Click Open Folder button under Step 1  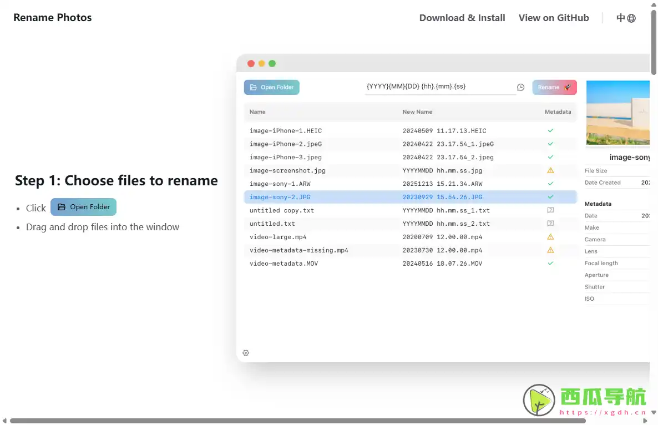(84, 207)
